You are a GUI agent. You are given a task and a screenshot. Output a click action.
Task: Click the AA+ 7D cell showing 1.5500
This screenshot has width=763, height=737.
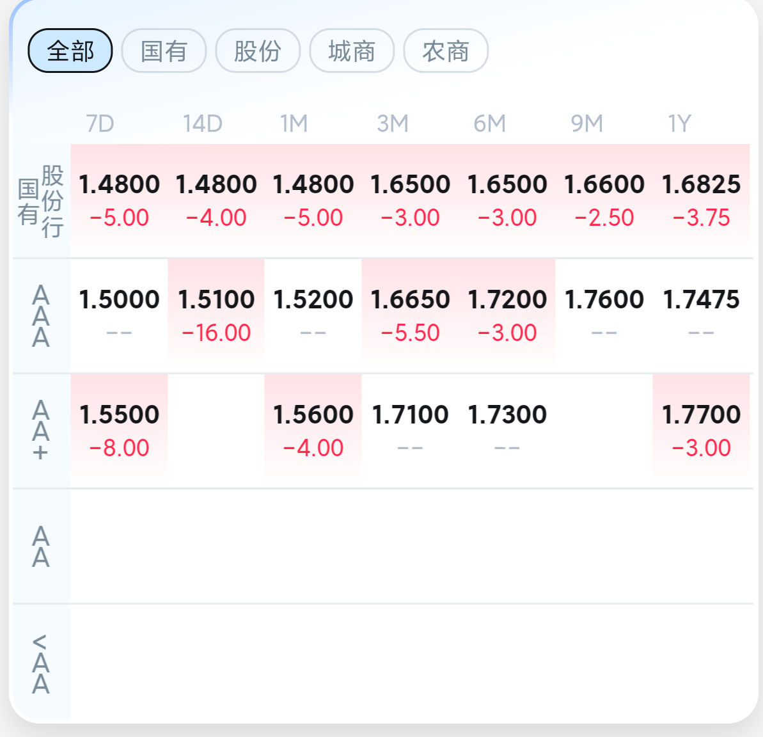119,431
